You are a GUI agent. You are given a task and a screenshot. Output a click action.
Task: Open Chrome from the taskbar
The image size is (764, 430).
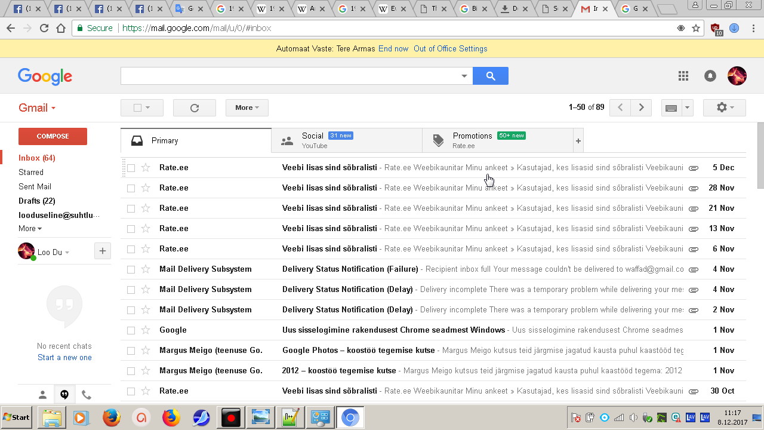[350, 417]
